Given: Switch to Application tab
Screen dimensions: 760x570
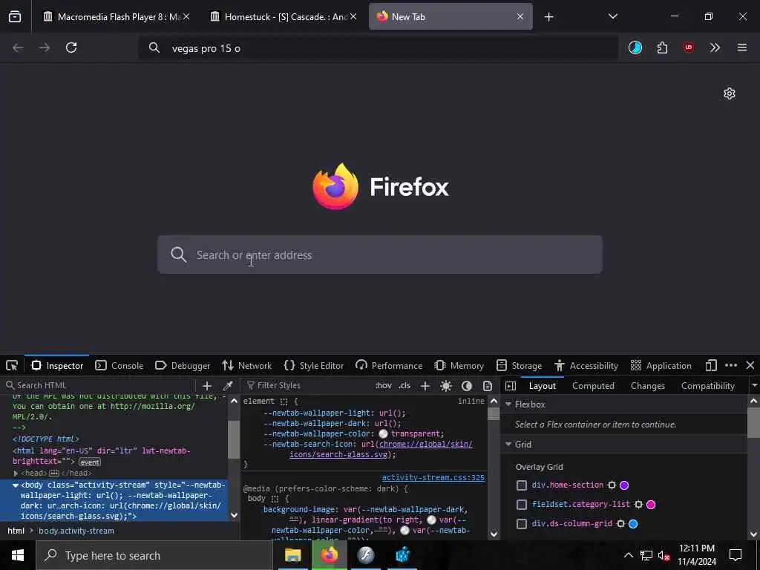Looking at the screenshot, I should point(661,365).
